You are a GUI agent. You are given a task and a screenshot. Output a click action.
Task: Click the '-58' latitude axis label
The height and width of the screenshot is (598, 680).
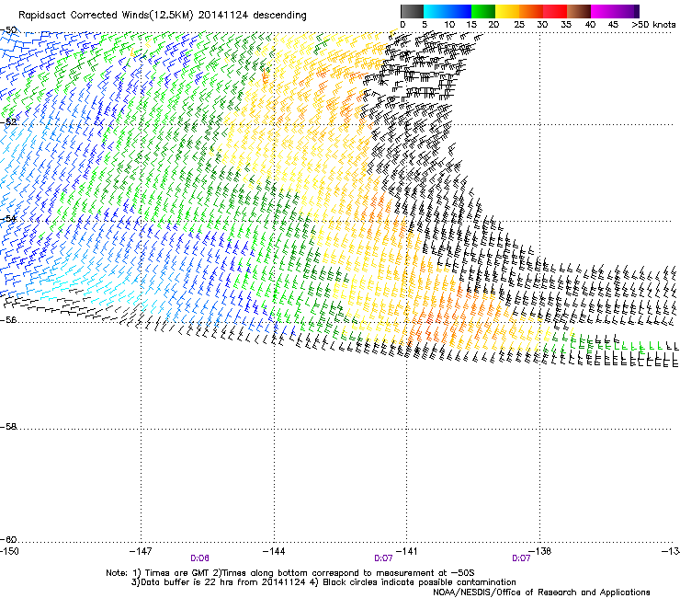[8, 427]
